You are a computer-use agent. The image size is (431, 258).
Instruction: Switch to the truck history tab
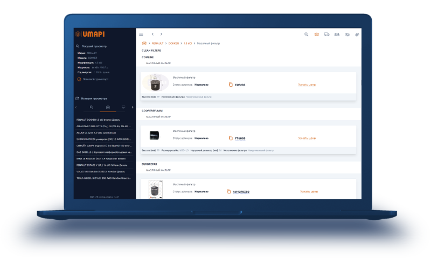[x=123, y=107]
